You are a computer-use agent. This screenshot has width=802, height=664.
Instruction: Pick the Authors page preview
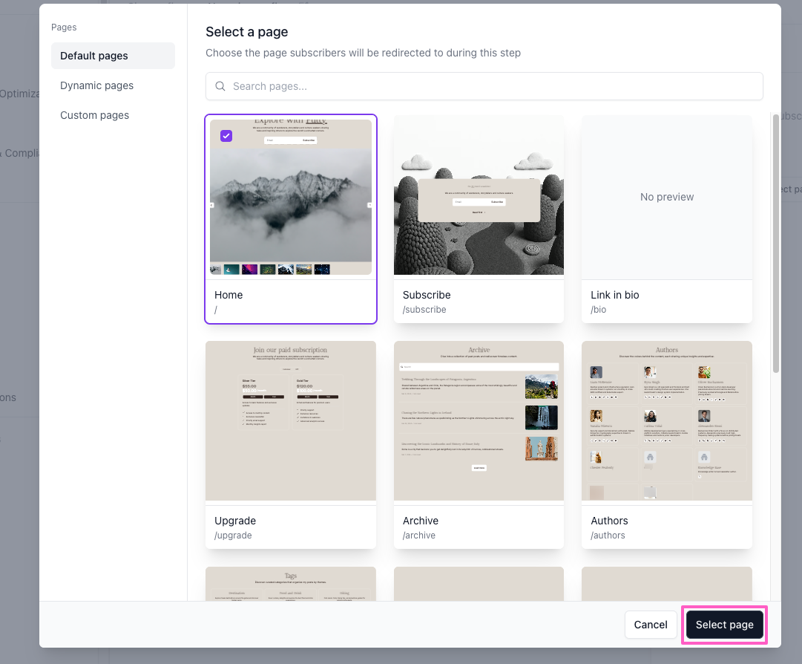(x=666, y=421)
